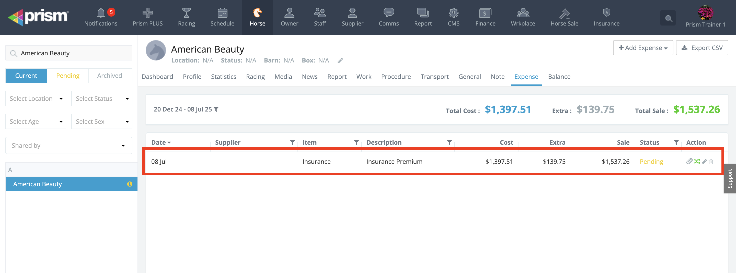Click the Export CSV button
Image resolution: width=736 pixels, height=273 pixels.
pyautogui.click(x=702, y=48)
